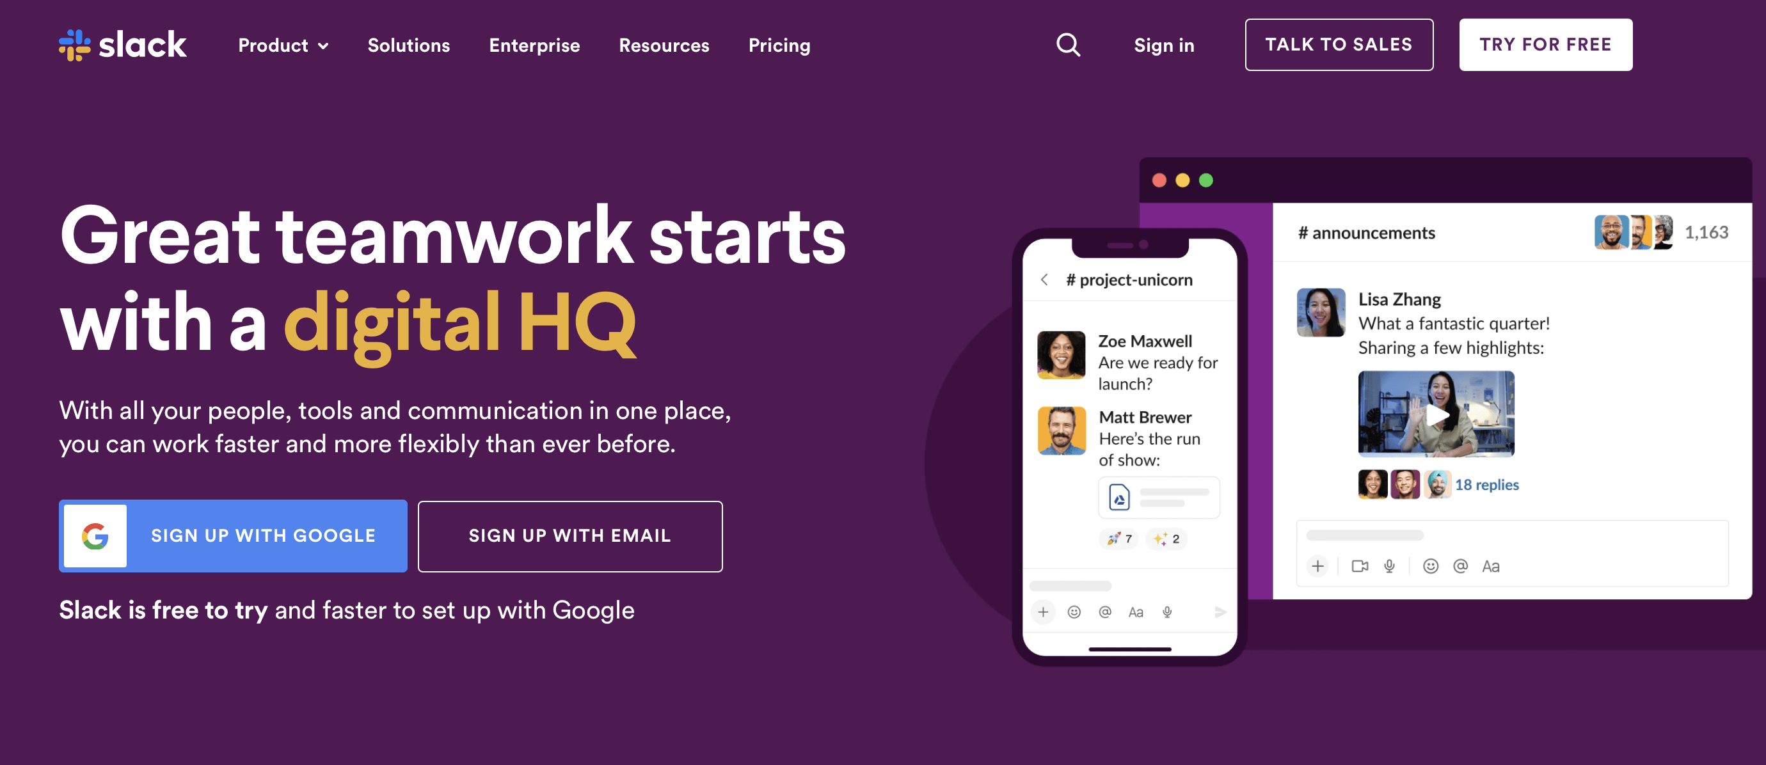
Task: Open the search icon
Action: [x=1067, y=45]
